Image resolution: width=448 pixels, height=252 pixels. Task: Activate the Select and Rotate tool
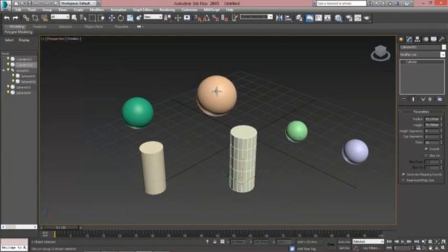(x=121, y=18)
